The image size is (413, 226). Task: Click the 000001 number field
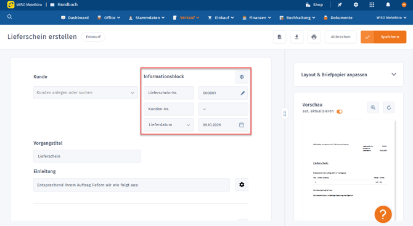[223, 93]
